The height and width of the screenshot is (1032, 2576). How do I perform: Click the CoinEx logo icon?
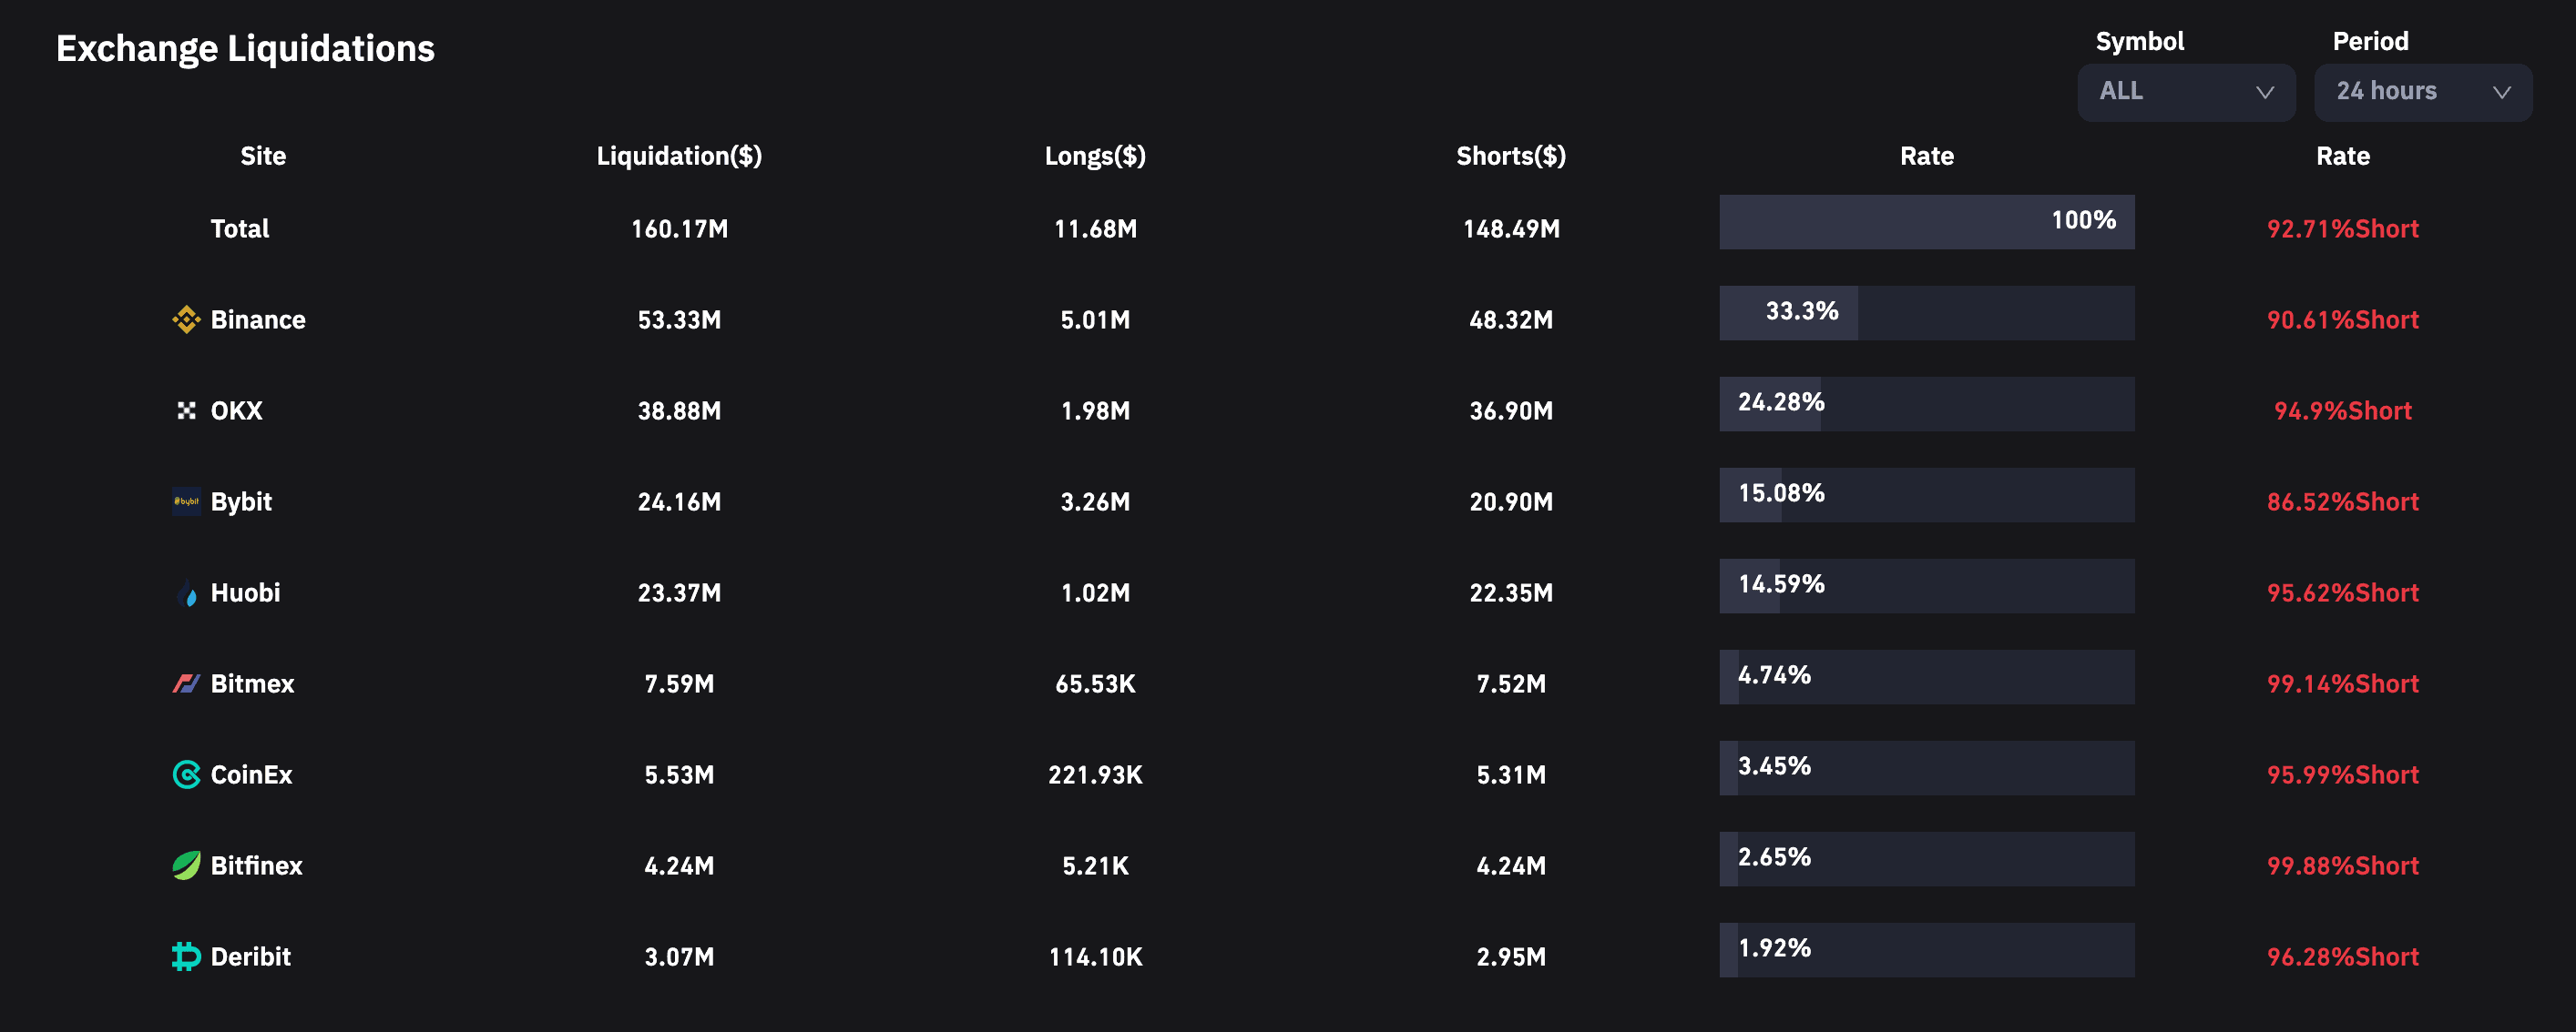(x=186, y=775)
